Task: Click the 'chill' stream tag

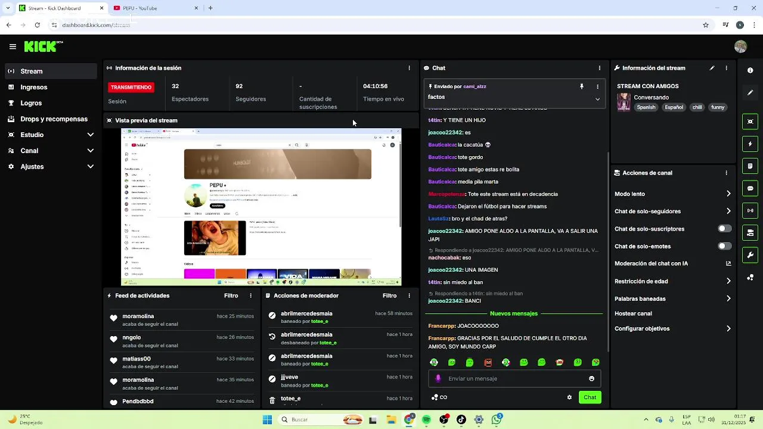Action: click(x=697, y=107)
